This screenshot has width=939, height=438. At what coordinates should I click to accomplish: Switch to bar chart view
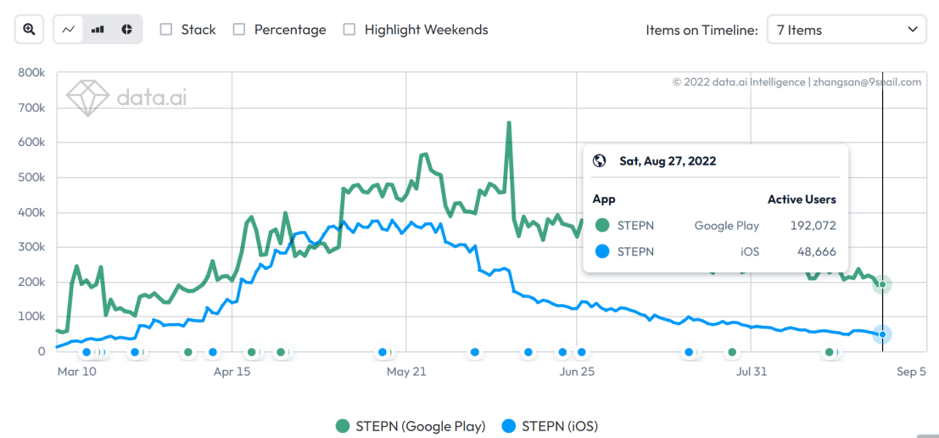coord(98,30)
